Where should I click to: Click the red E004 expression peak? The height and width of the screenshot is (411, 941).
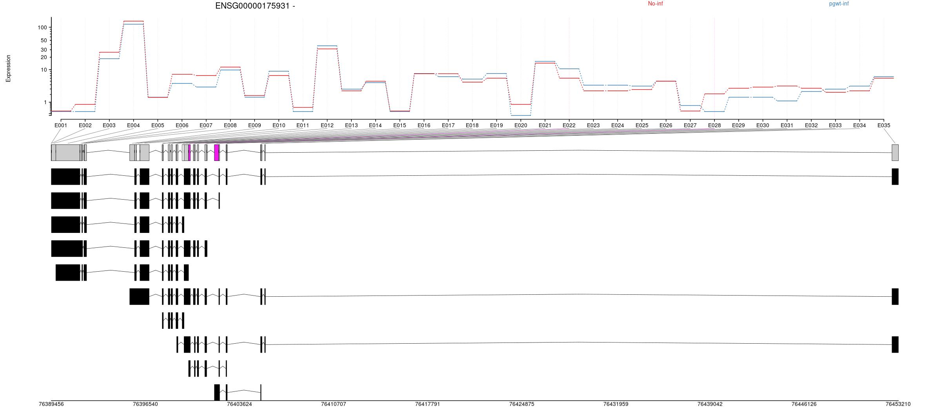point(133,21)
